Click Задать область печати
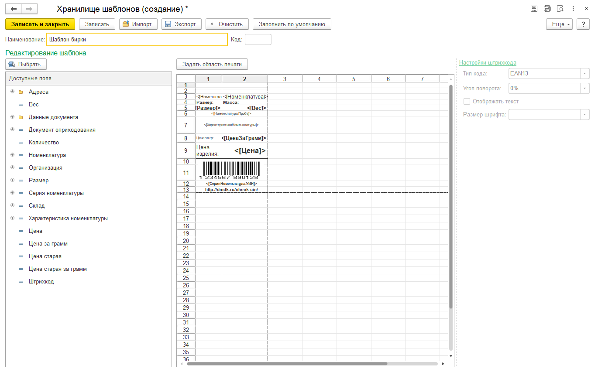 tap(212, 65)
